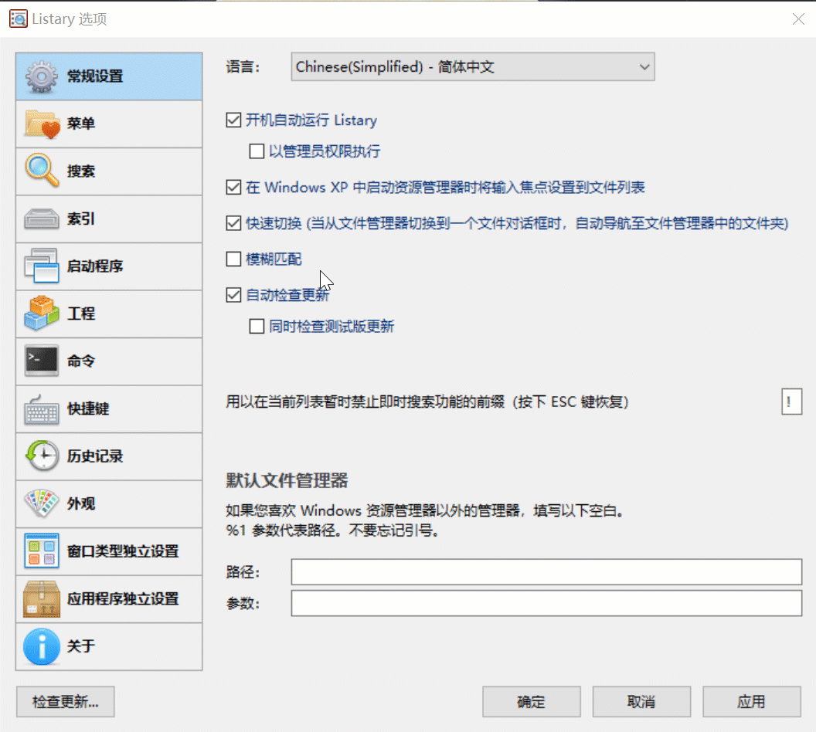Image resolution: width=816 pixels, height=732 pixels.
Task: Go to the 快捷键 tab label
Action: click(x=88, y=408)
